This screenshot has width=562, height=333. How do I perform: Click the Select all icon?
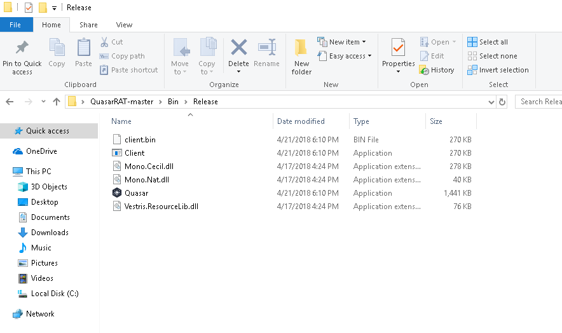pyautogui.click(x=472, y=42)
